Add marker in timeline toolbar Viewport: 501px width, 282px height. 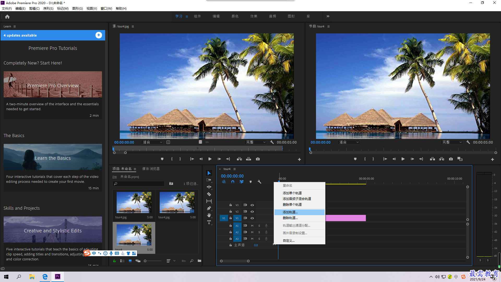[250, 182]
